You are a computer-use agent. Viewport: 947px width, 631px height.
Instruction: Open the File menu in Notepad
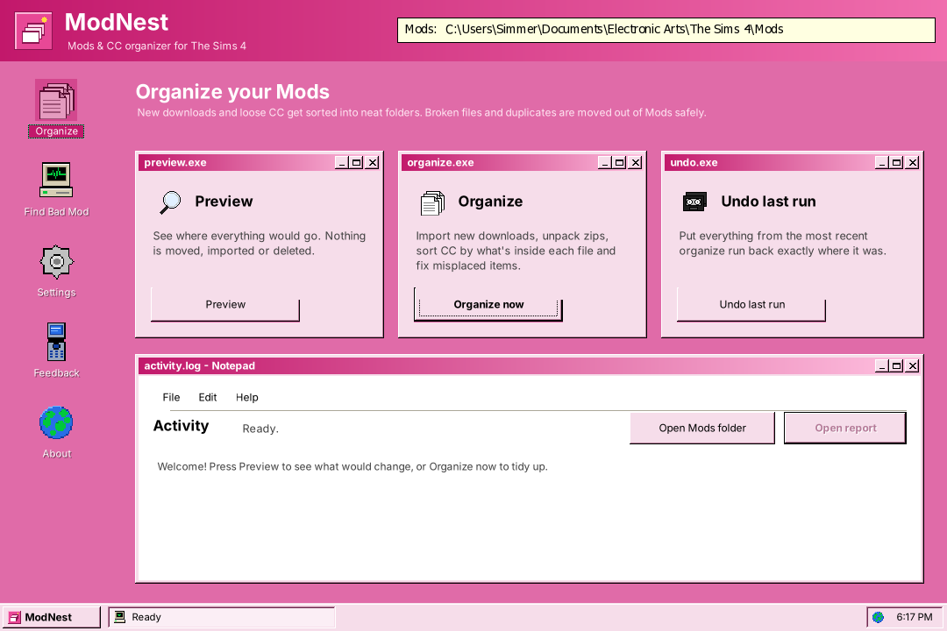point(171,397)
